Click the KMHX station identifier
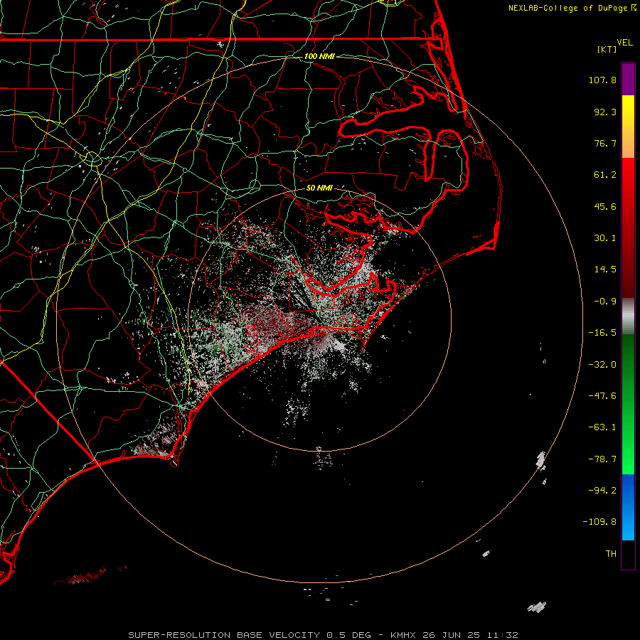 (x=403, y=635)
